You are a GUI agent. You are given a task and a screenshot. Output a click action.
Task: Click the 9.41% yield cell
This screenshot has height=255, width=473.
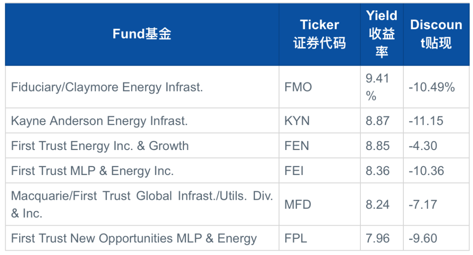pyautogui.click(x=382, y=87)
